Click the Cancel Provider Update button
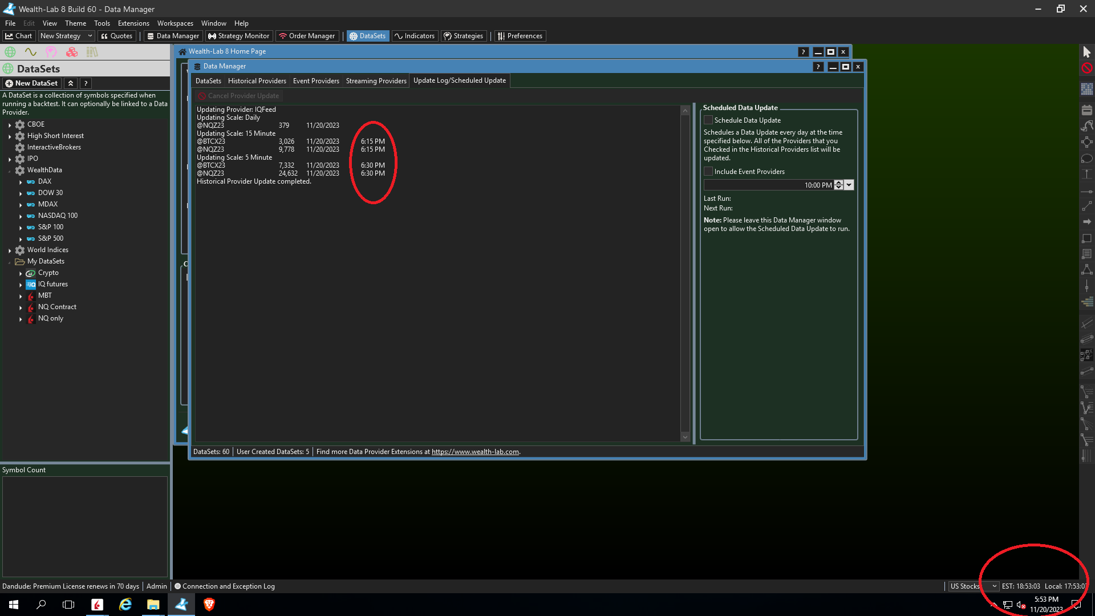1095x616 pixels. tap(238, 96)
